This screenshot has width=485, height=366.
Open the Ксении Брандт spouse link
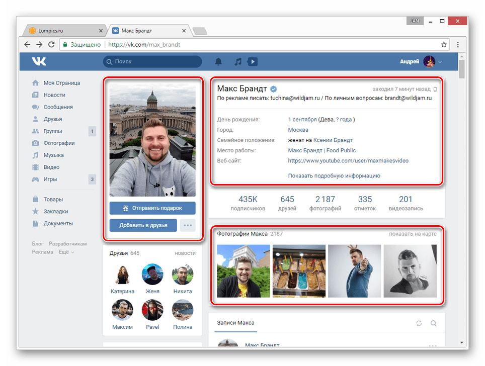(x=333, y=140)
